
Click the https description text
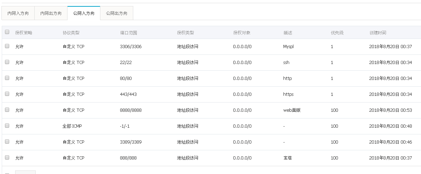tap(288, 94)
